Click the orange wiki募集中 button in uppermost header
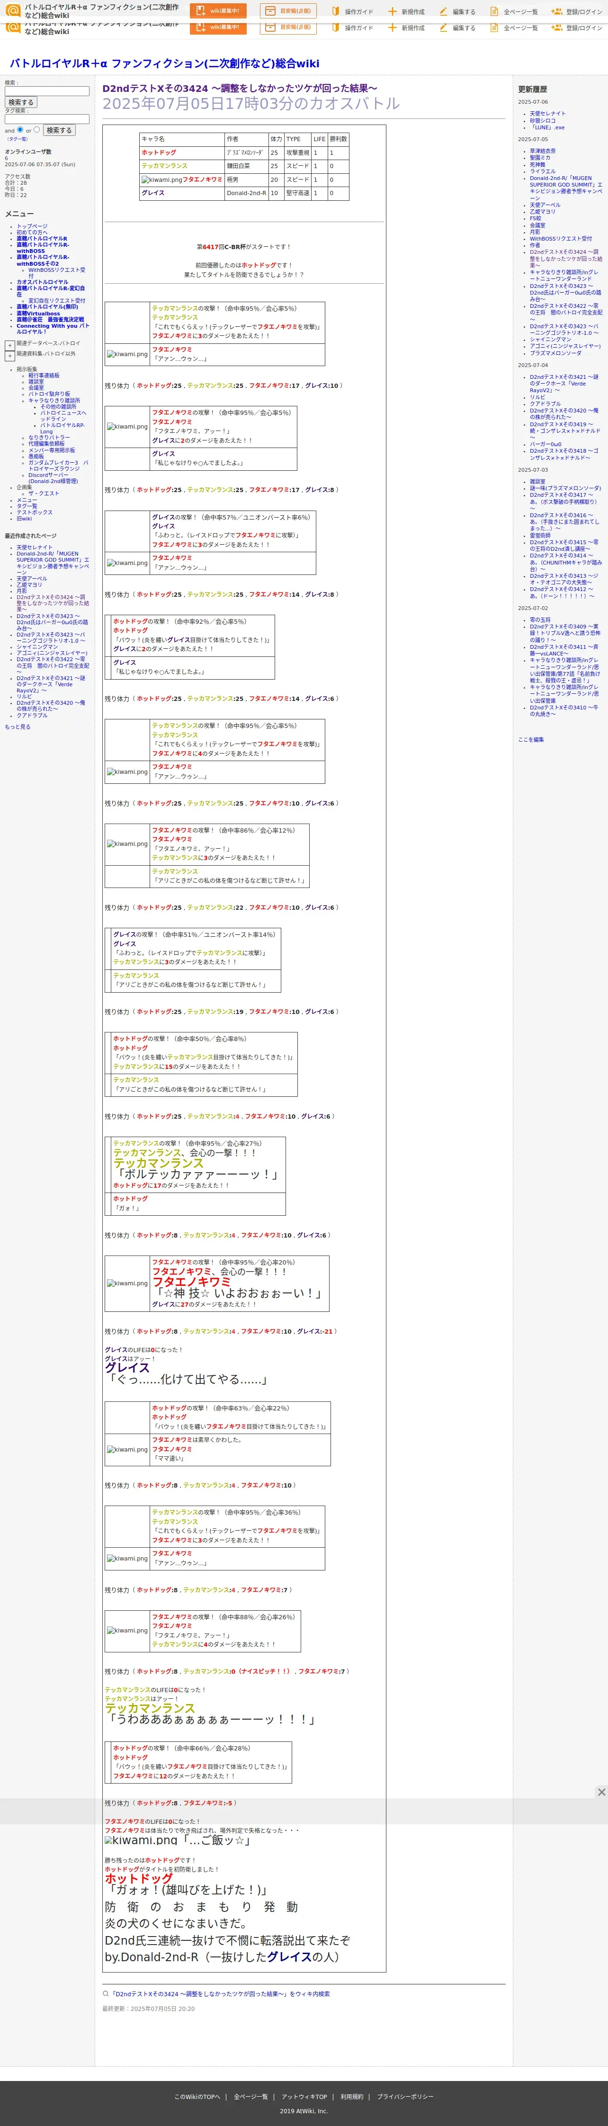The image size is (608, 2126). 218,11
